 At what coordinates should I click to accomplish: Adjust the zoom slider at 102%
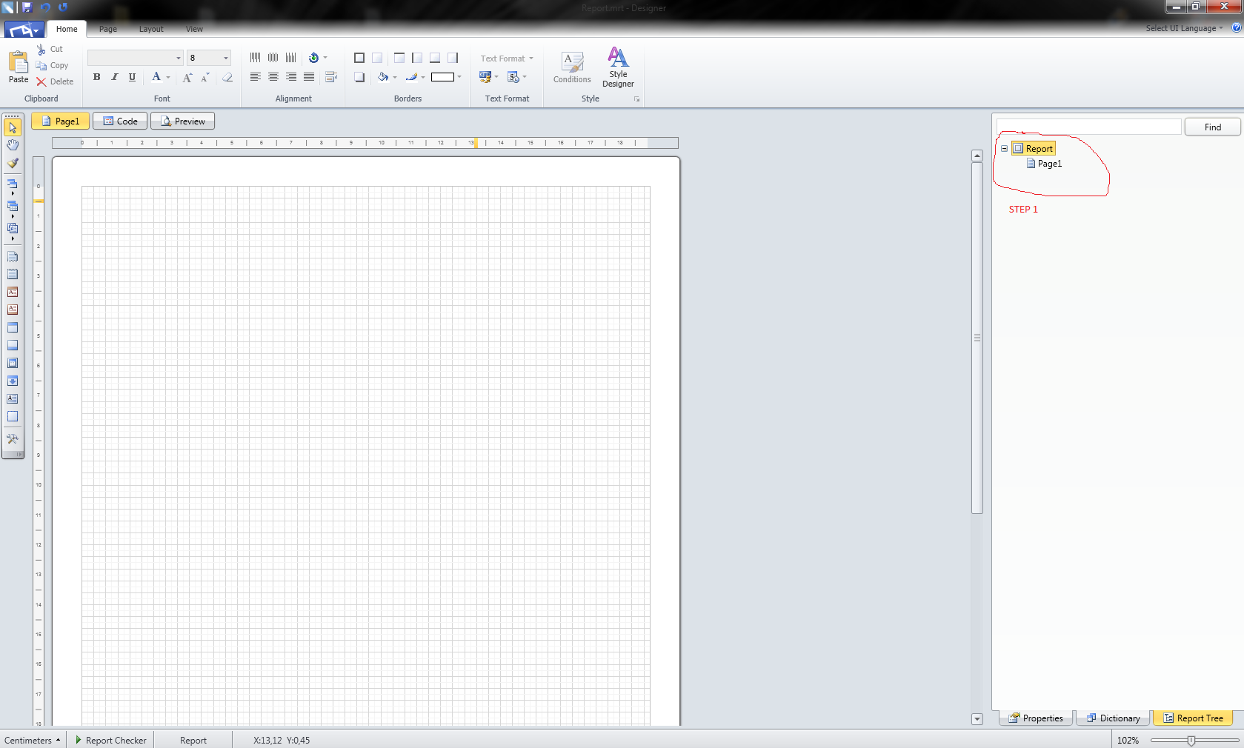click(1191, 740)
